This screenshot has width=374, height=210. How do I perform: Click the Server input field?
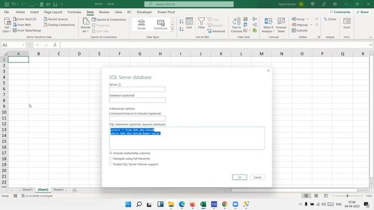pyautogui.click(x=137, y=89)
